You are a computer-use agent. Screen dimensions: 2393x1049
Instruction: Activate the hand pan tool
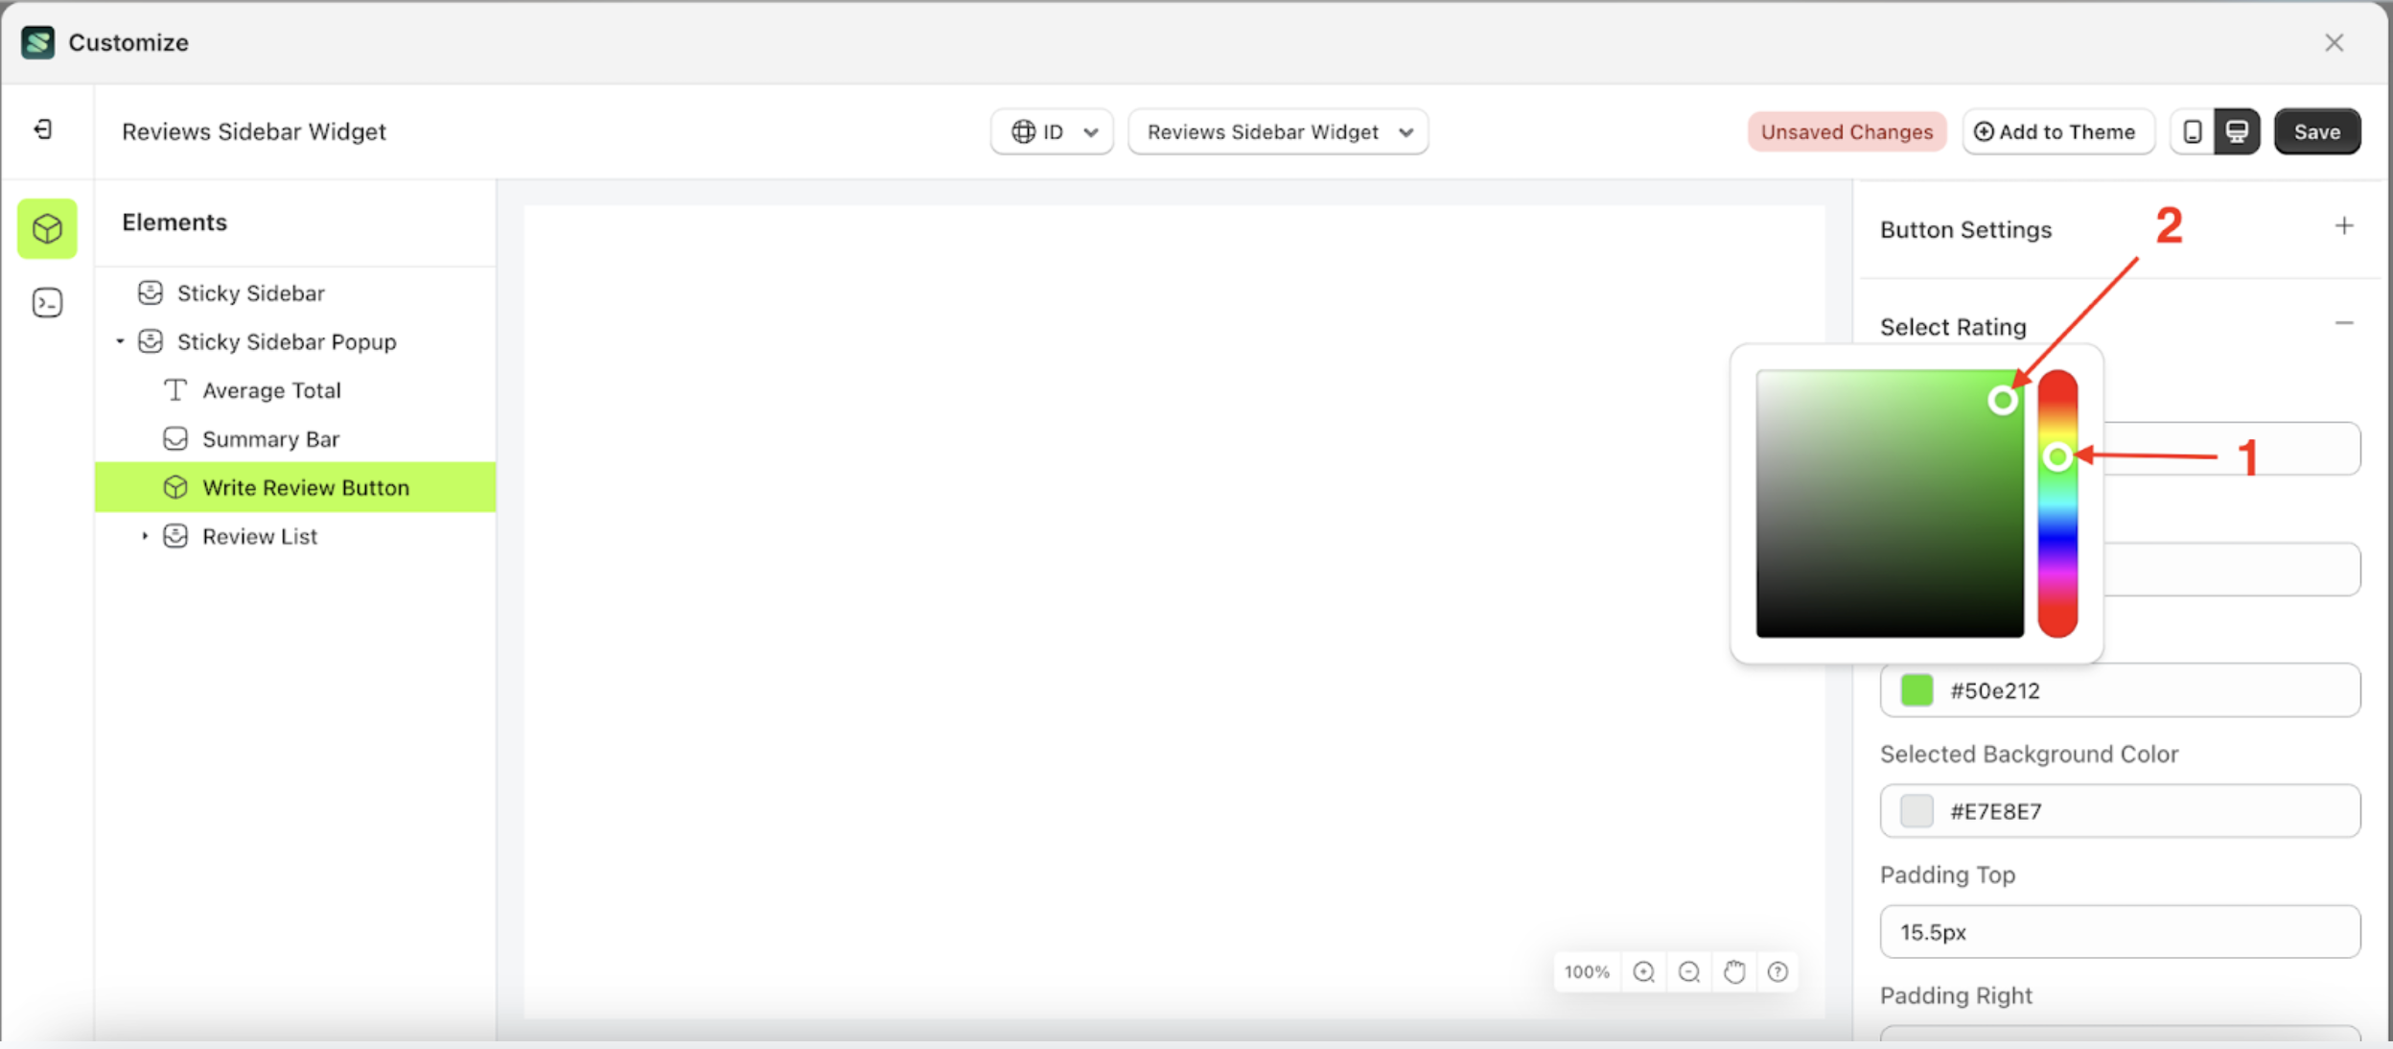(x=1733, y=971)
